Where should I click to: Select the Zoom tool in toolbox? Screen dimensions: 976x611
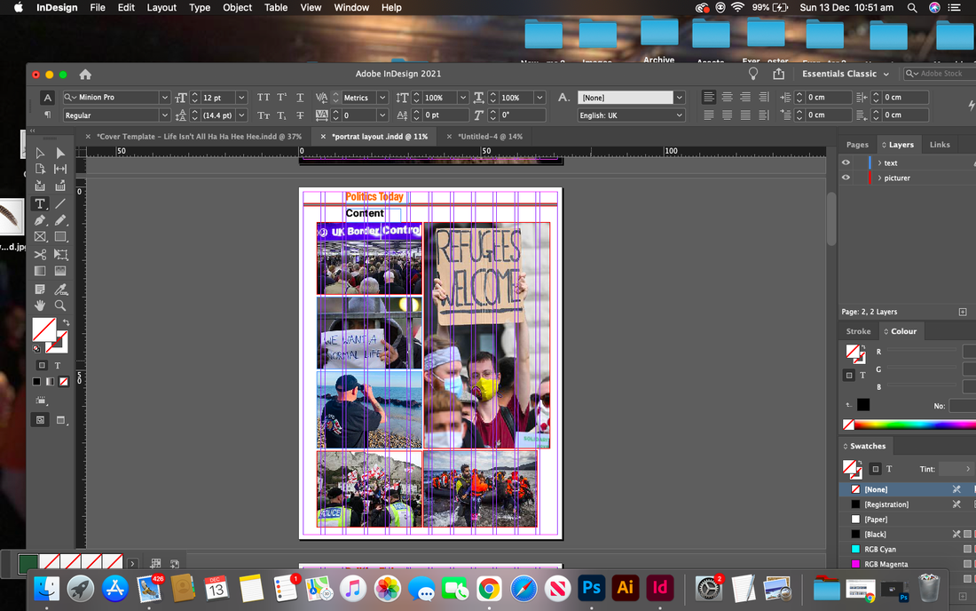(x=60, y=305)
